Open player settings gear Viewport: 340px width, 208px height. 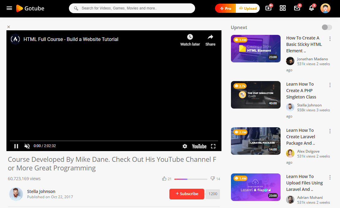tap(185, 146)
